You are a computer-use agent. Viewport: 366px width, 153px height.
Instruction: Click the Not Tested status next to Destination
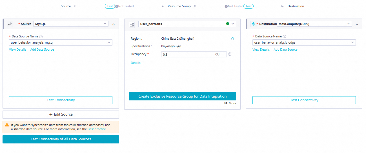pos(235,6)
